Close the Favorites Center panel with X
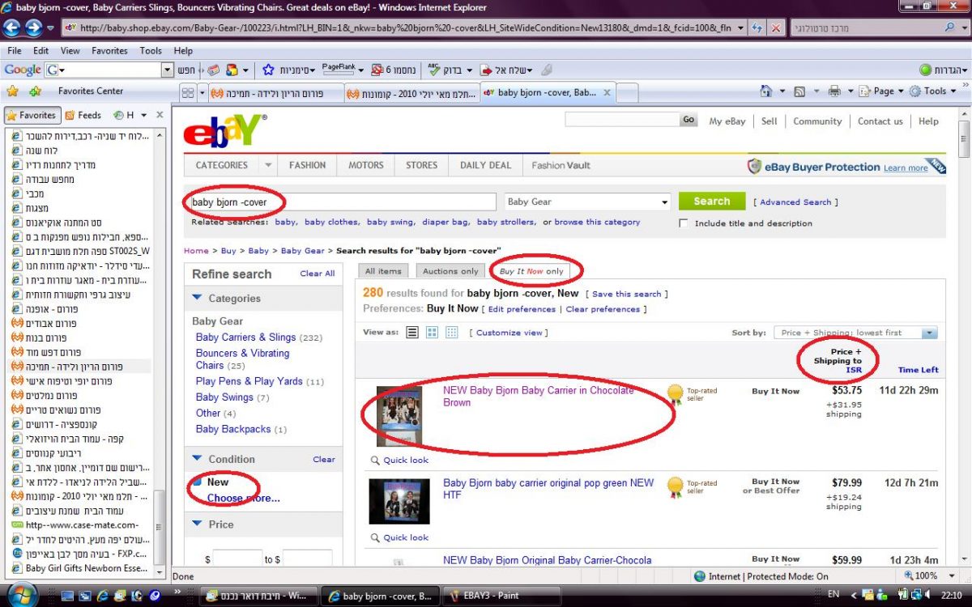The height and width of the screenshot is (607, 972). [160, 115]
